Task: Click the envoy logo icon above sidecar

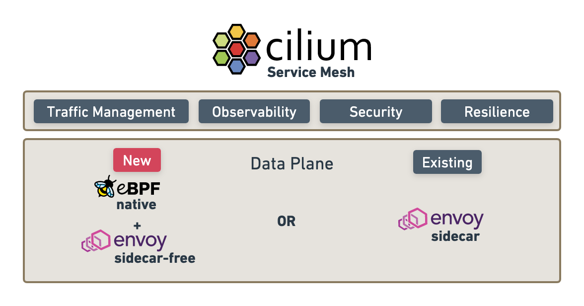Action: pos(413,219)
